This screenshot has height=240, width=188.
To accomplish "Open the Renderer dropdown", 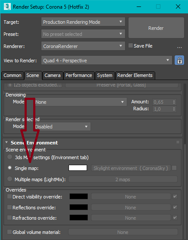I will [83, 46].
